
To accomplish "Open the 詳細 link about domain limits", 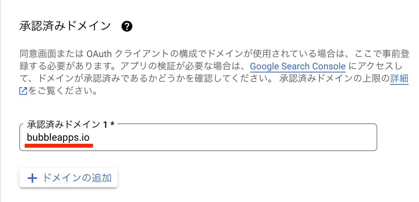I will (x=399, y=79).
